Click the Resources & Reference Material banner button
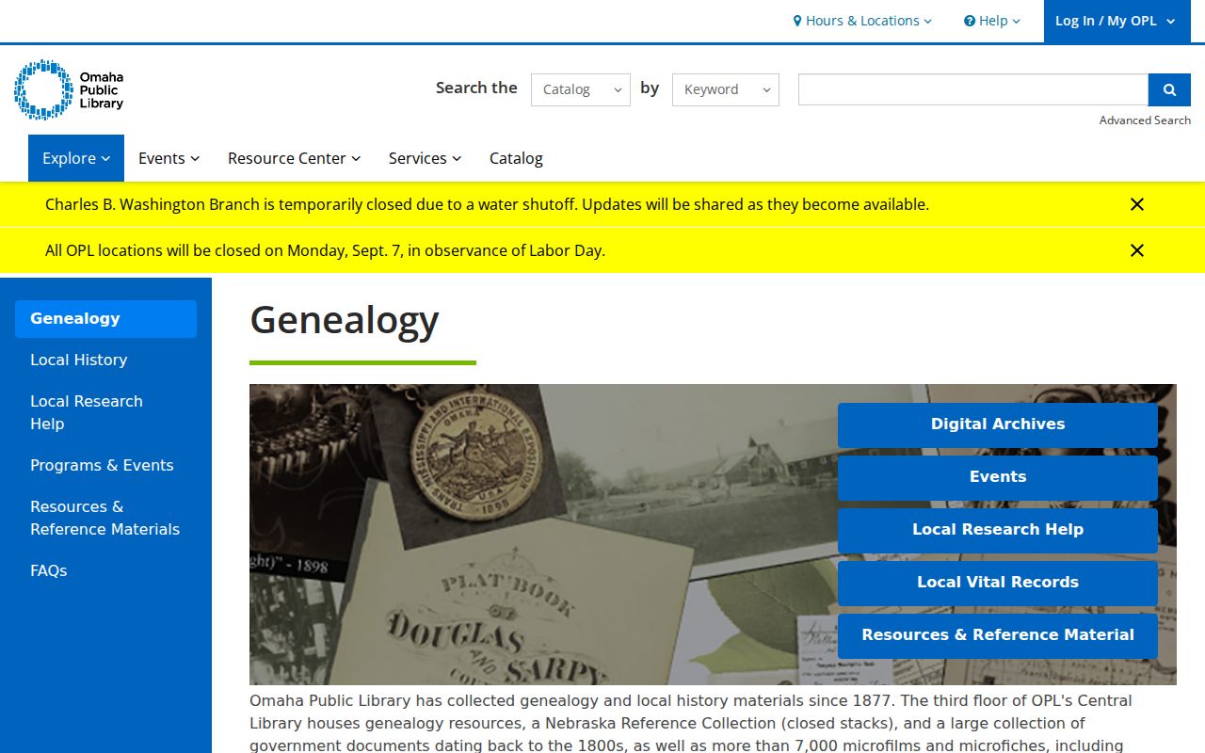 tap(998, 635)
